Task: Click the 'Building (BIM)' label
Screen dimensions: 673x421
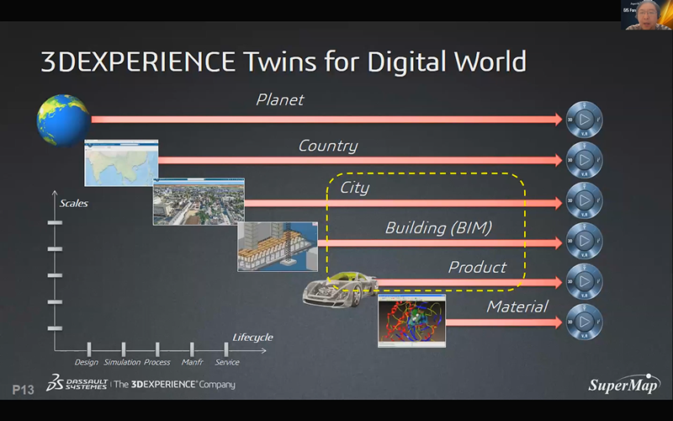Action: pos(438,227)
